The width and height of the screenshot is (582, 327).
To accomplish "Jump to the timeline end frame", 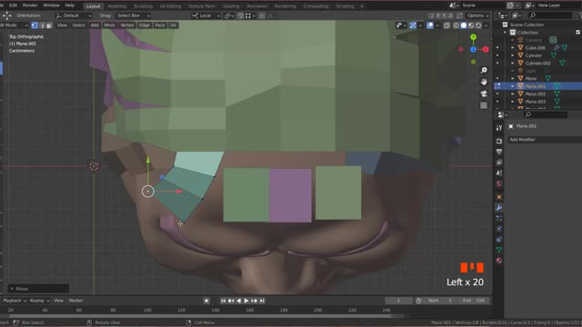I will coord(262,301).
